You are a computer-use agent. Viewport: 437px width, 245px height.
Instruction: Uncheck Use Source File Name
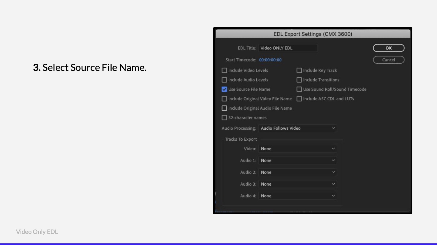tap(224, 89)
